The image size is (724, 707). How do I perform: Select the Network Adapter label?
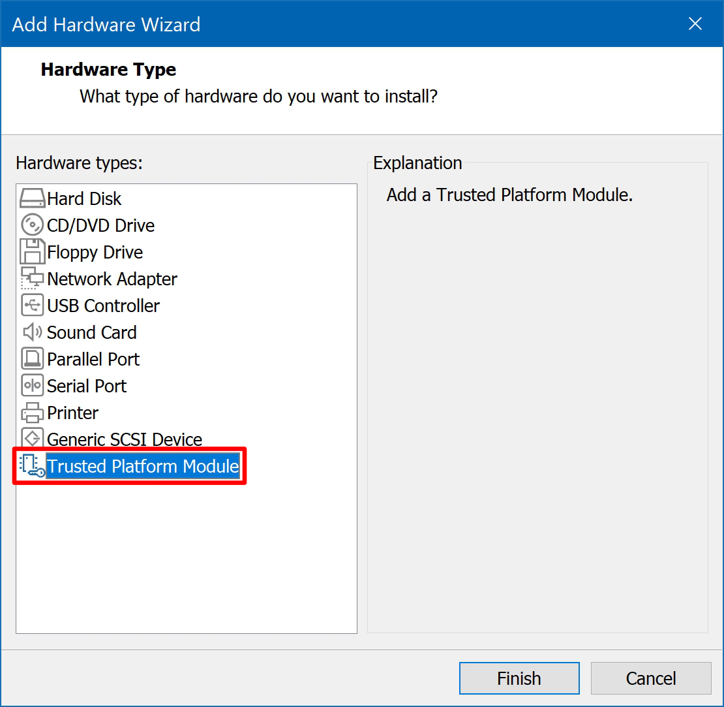pos(112,279)
